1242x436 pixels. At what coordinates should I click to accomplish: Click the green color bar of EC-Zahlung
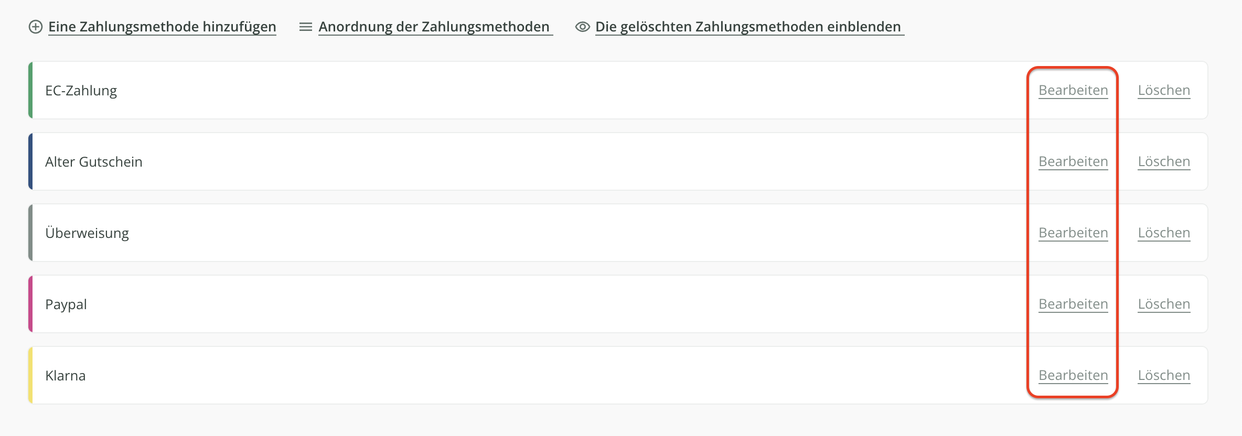point(30,90)
